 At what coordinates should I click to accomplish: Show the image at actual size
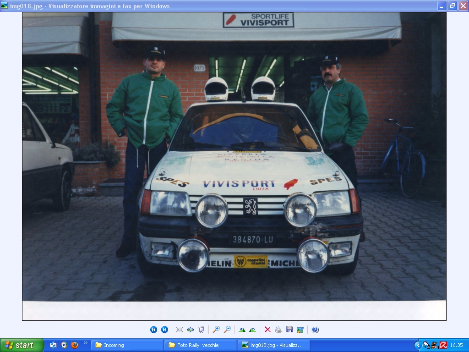pos(191,330)
